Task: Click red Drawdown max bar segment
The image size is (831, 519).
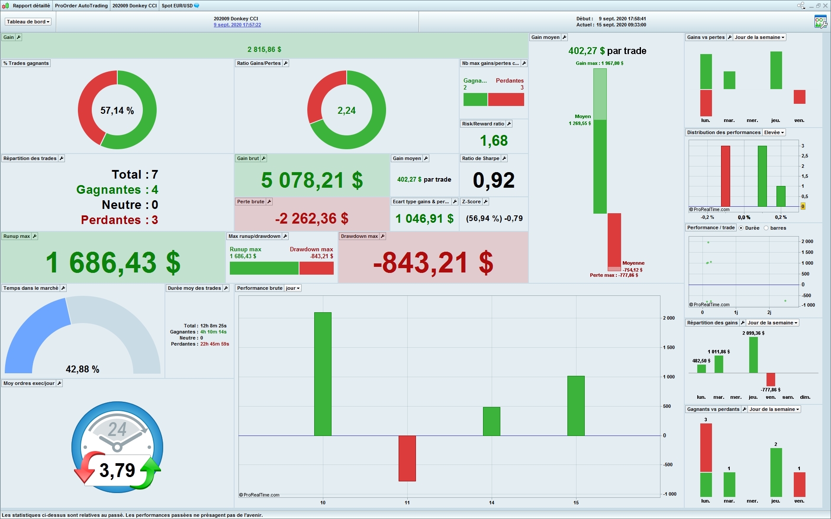Action: click(316, 268)
